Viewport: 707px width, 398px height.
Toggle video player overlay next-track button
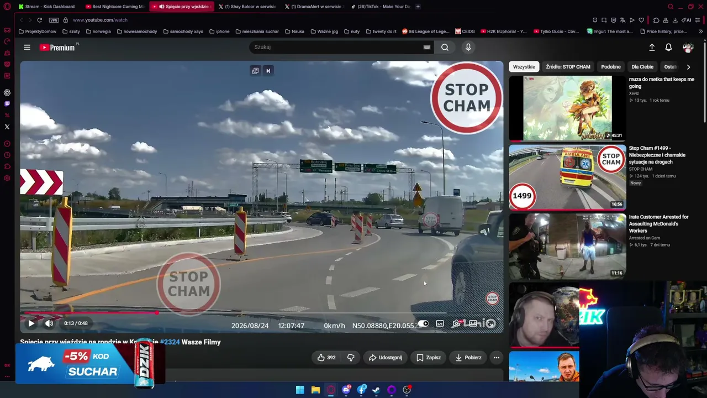tap(268, 71)
